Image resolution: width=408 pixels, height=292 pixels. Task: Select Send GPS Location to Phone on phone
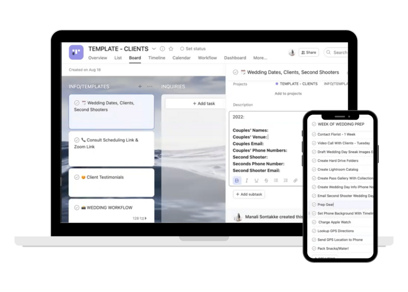(x=340, y=239)
